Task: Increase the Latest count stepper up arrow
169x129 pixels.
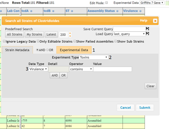Action: (x=70, y=33)
